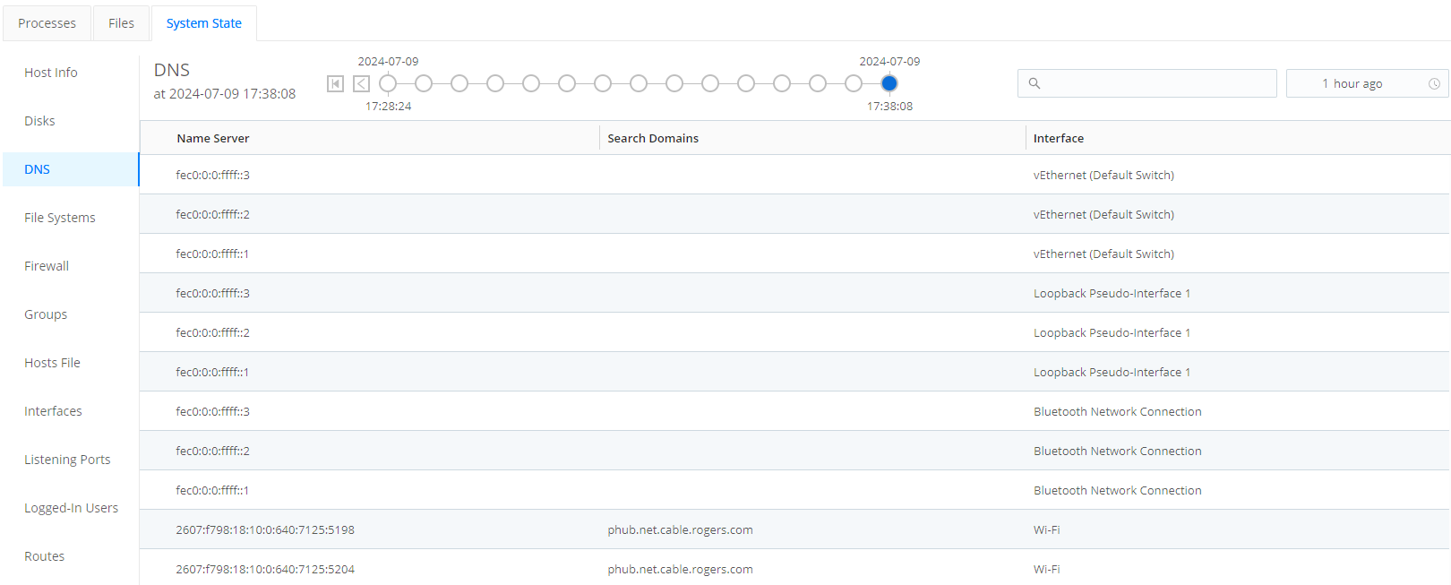The height and width of the screenshot is (585, 1451).
Task: Click fec0:0:0:ffff::3 in the vEthernet row
Action: pyautogui.click(x=212, y=175)
